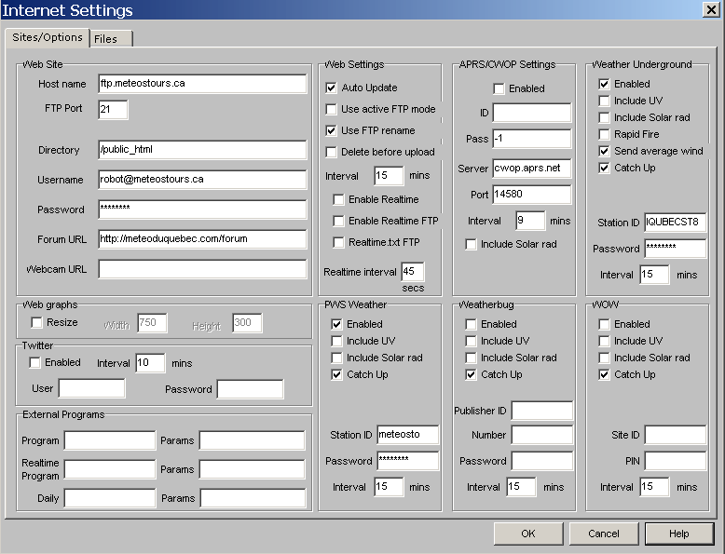Viewport: 725px width, 554px height.
Task: Click the OK button
Action: pyautogui.click(x=527, y=534)
